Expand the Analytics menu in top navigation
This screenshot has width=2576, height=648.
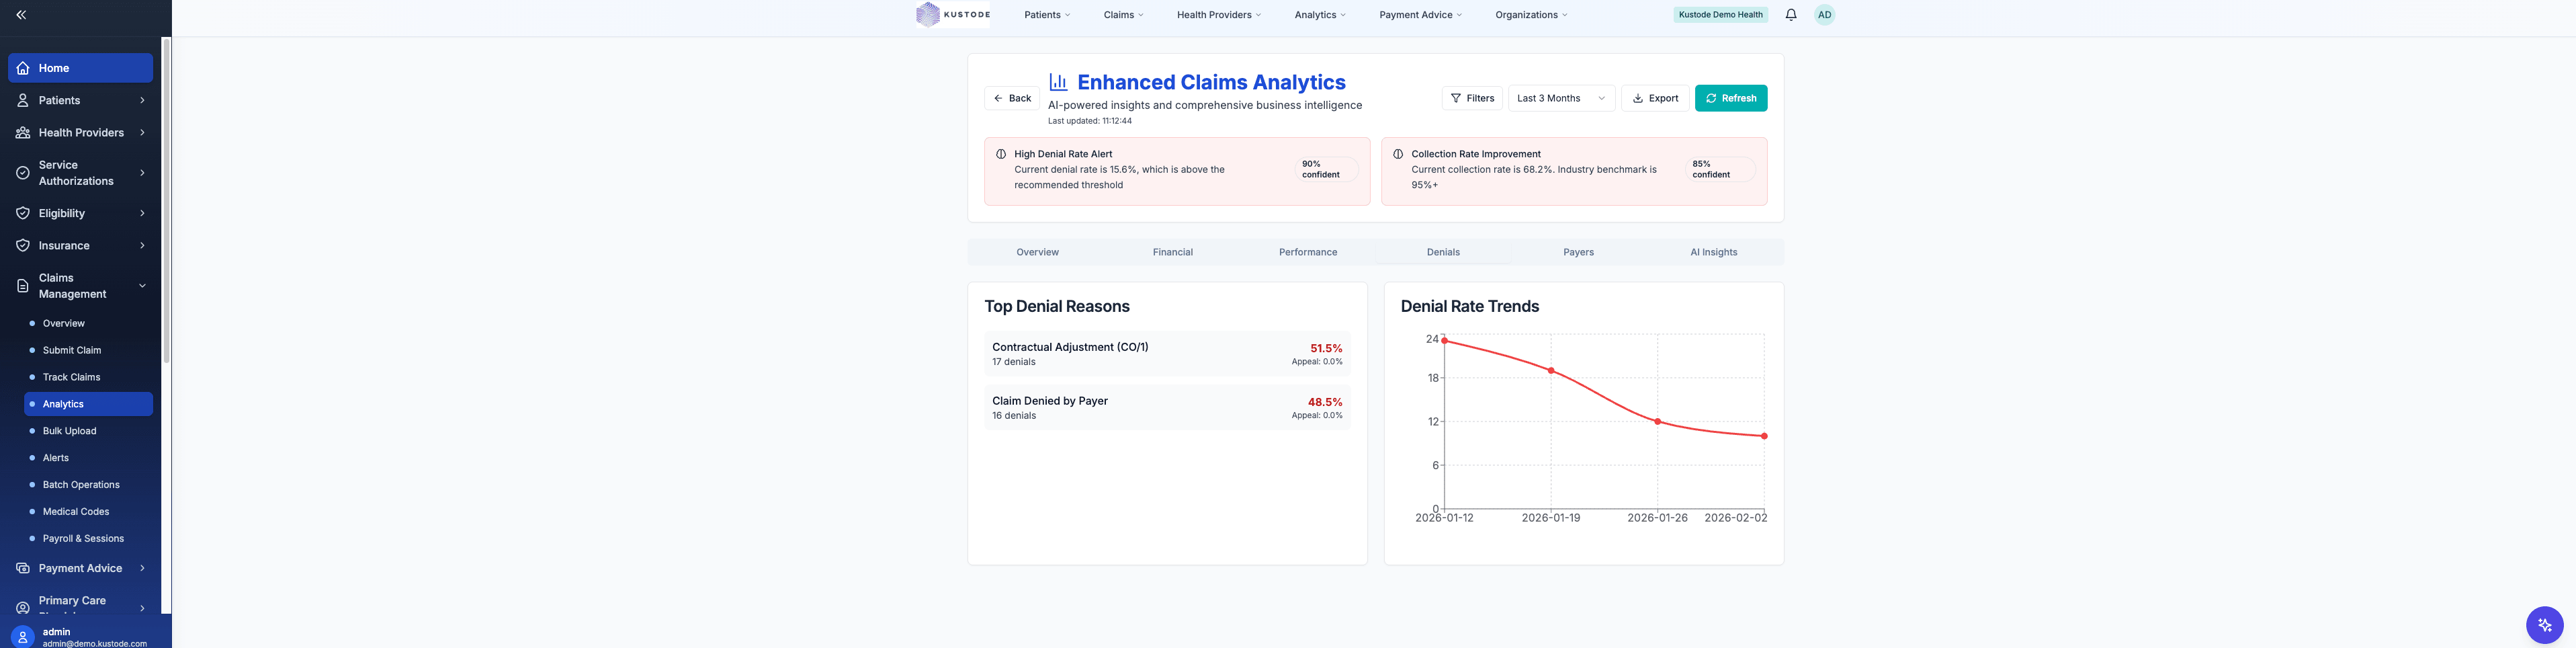point(1319,14)
